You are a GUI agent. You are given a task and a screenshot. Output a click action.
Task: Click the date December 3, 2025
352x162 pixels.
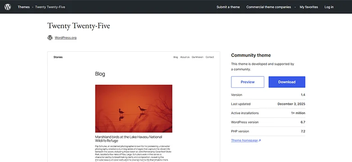tap(291, 104)
